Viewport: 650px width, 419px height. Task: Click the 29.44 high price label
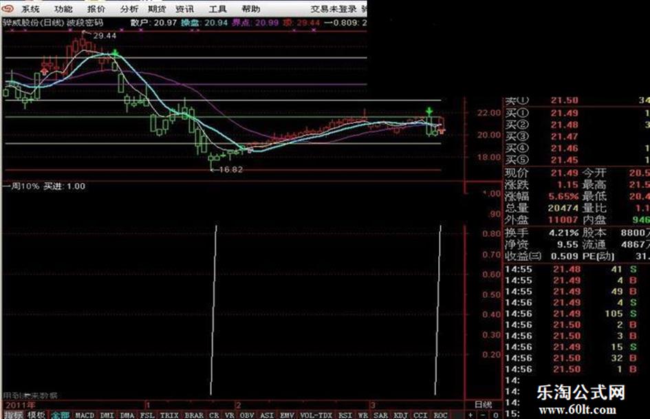[x=104, y=34]
